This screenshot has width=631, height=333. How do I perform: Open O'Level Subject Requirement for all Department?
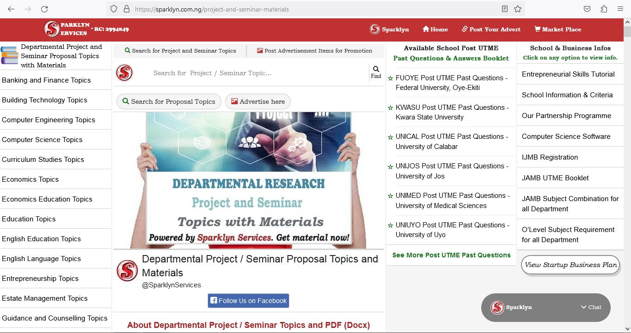click(568, 235)
